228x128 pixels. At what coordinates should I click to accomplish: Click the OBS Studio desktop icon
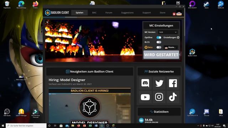click(x=7, y=113)
